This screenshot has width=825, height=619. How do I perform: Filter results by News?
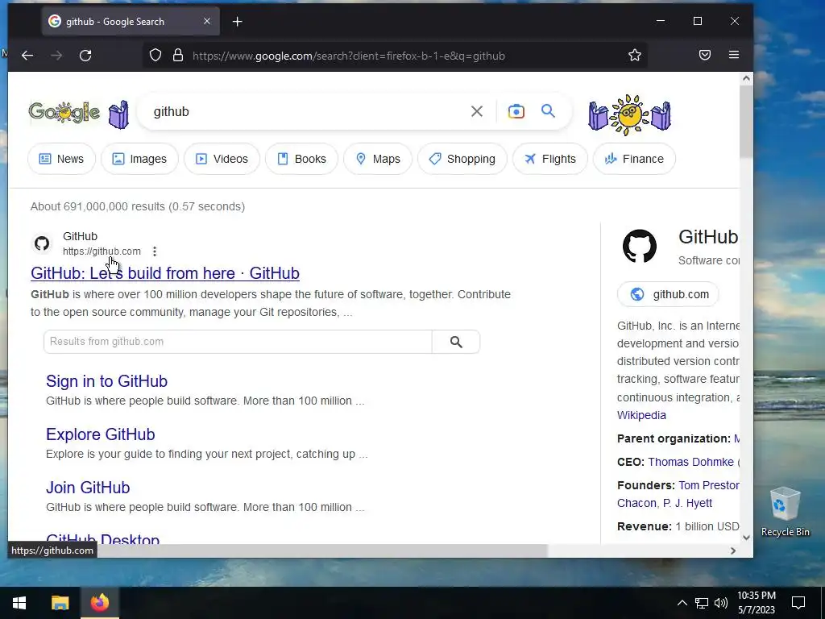tap(61, 159)
